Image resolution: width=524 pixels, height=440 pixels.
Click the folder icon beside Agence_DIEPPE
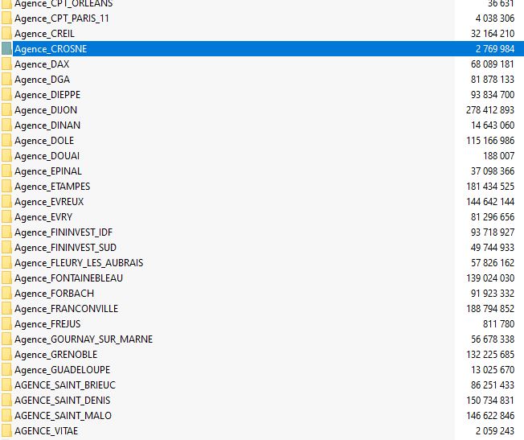6,95
